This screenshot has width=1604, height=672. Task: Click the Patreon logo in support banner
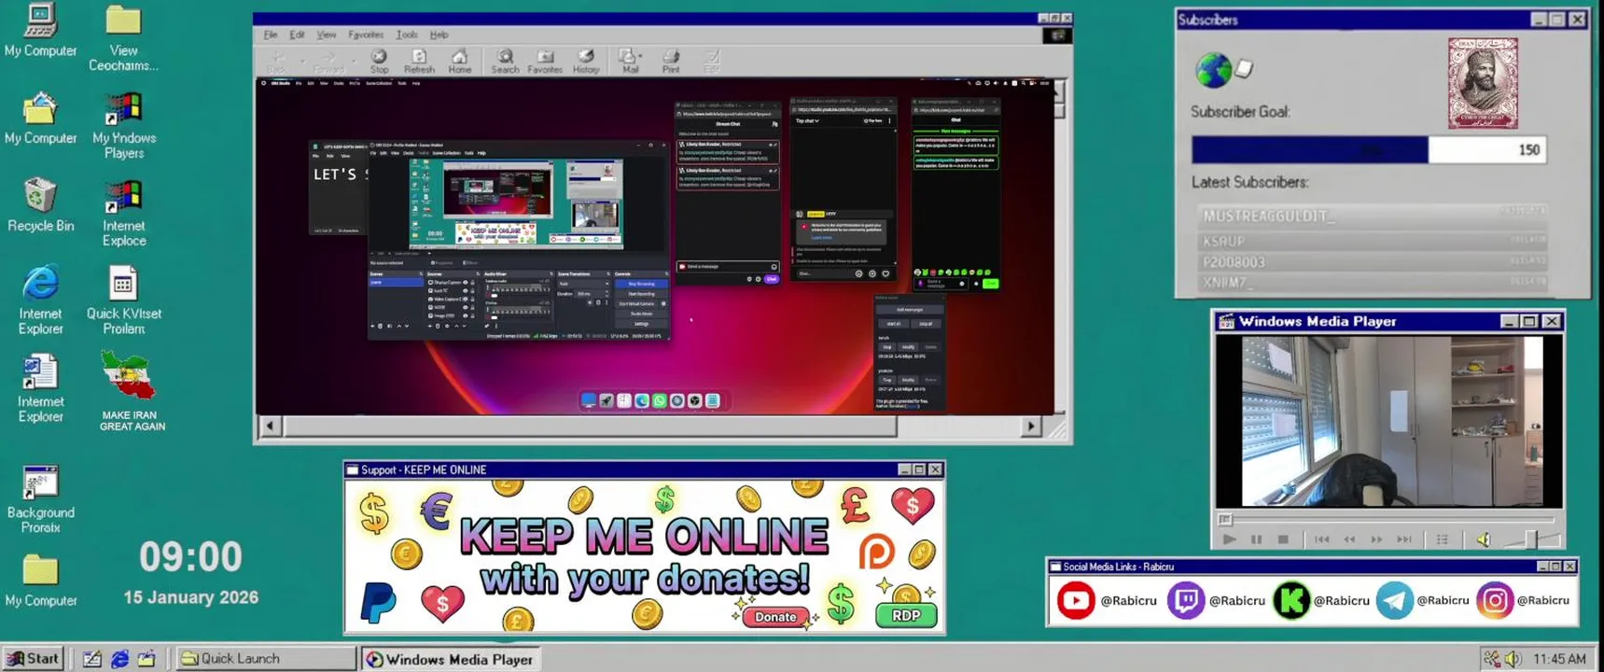pos(876,552)
